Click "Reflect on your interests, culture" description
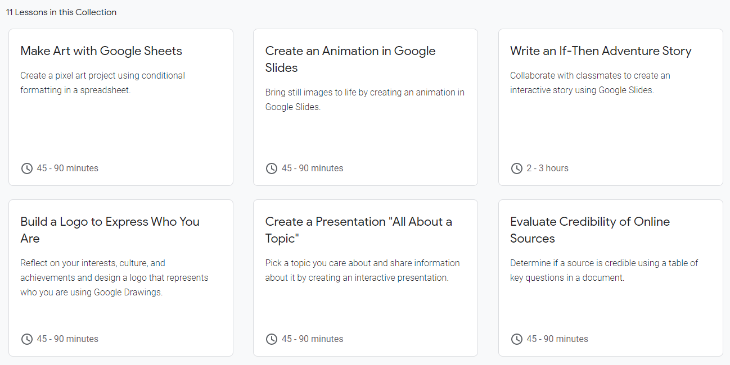The height and width of the screenshot is (365, 730). click(114, 277)
